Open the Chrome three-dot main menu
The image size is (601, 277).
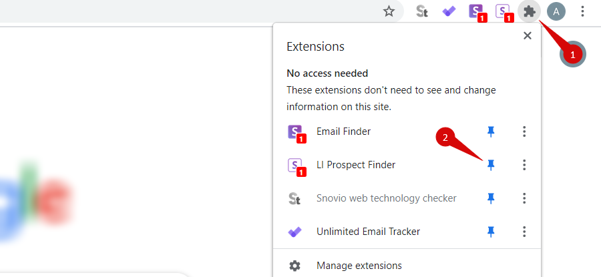(x=582, y=11)
